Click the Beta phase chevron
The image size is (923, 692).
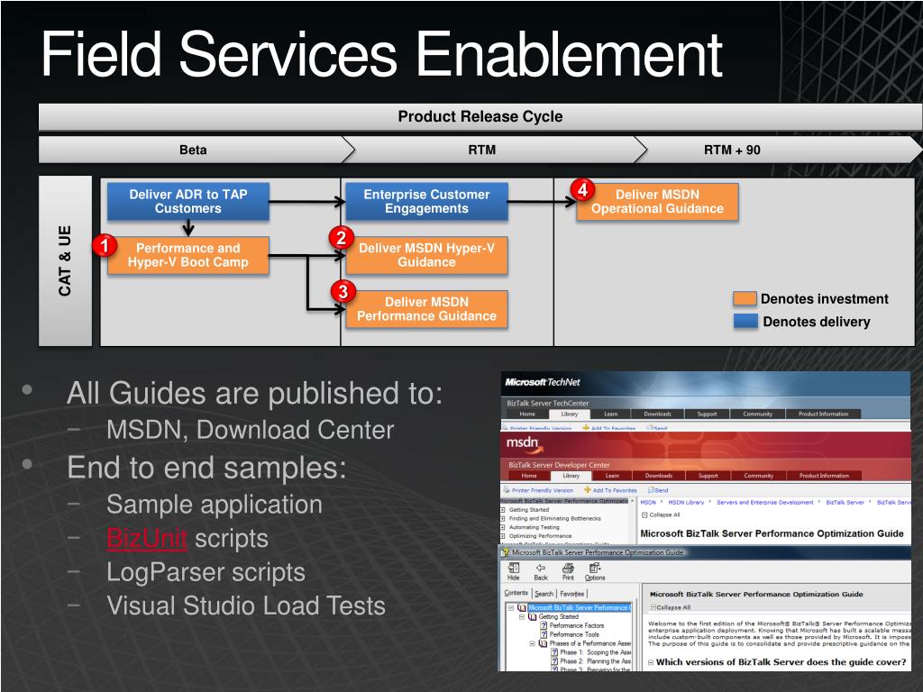tap(196, 150)
